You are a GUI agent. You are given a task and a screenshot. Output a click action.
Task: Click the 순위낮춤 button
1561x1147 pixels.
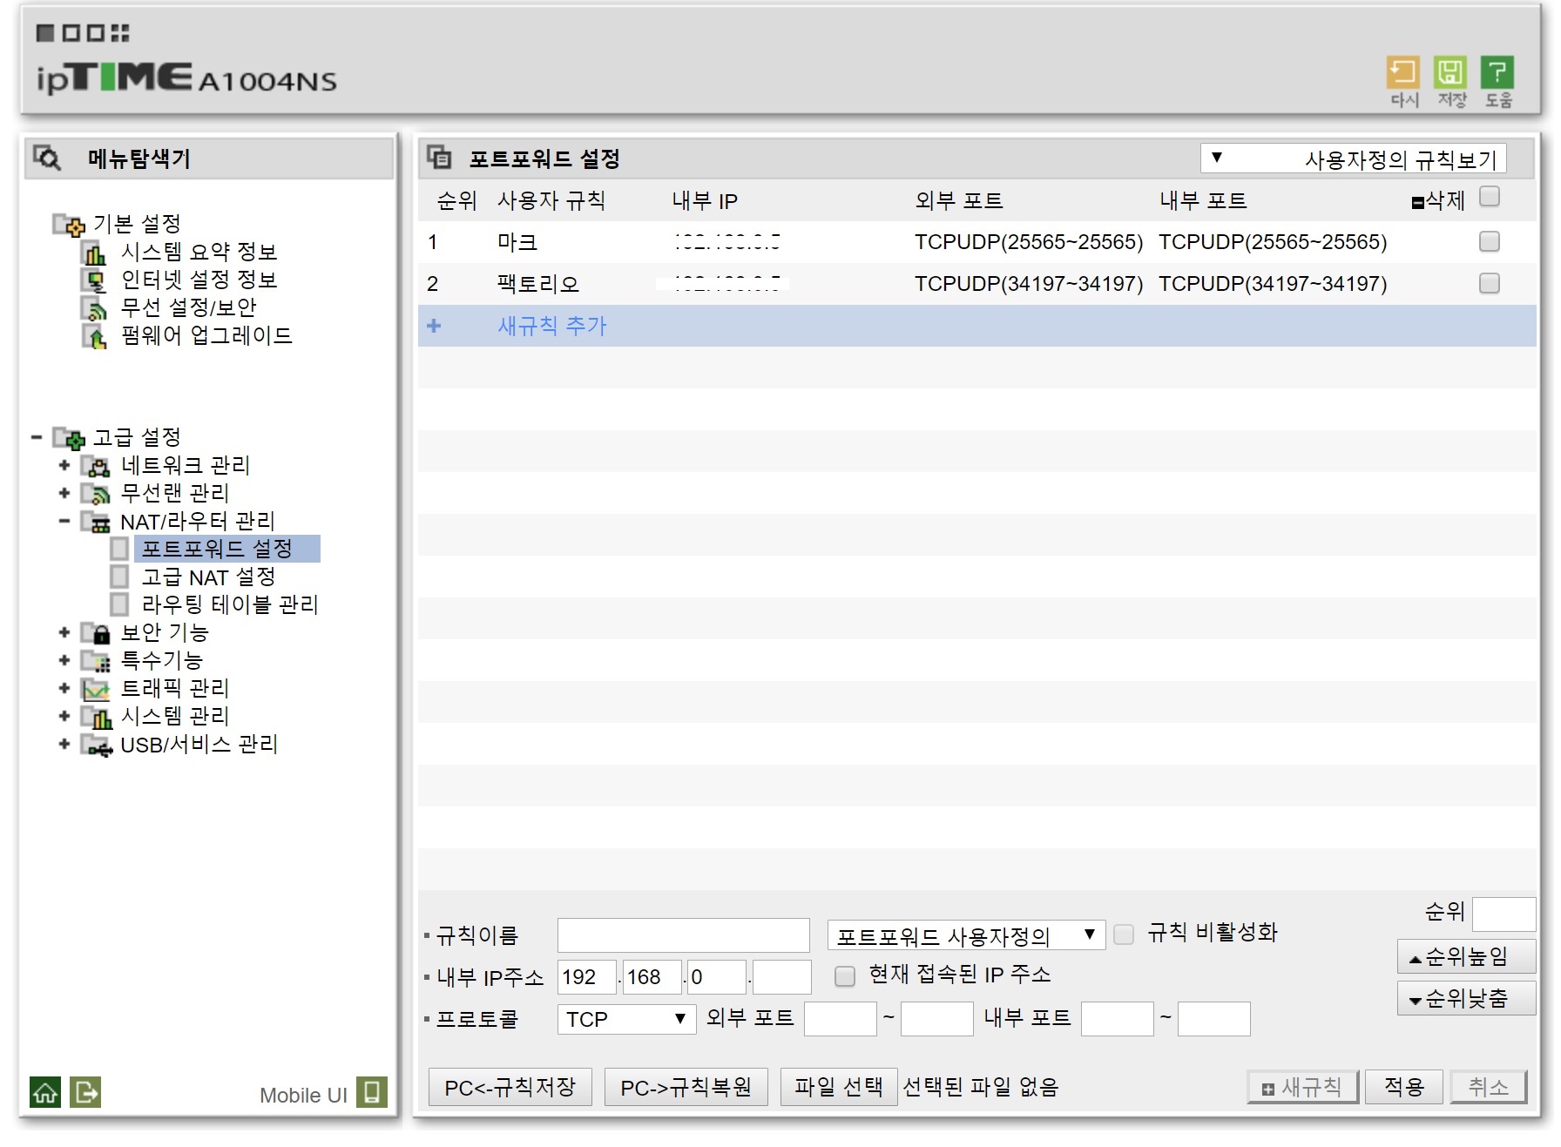1466,998
